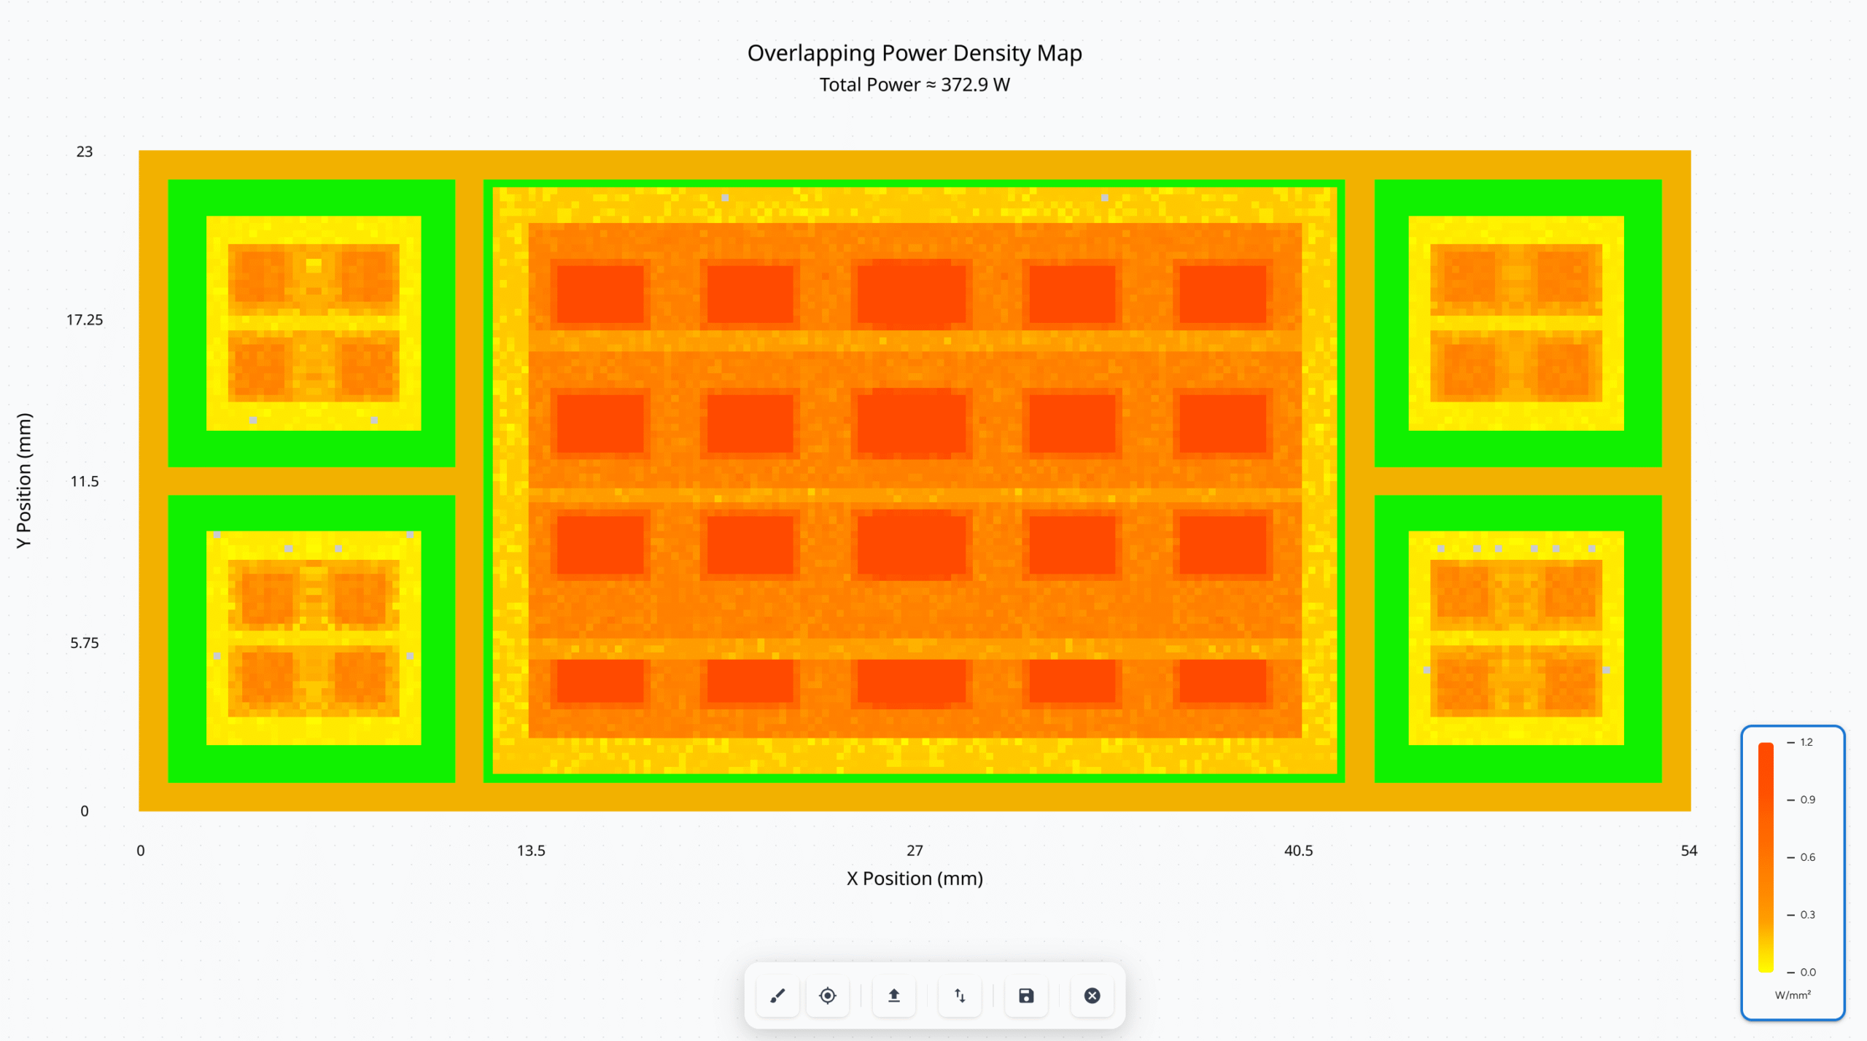
Task: Click the red-orange color scale bar
Action: [1766, 857]
